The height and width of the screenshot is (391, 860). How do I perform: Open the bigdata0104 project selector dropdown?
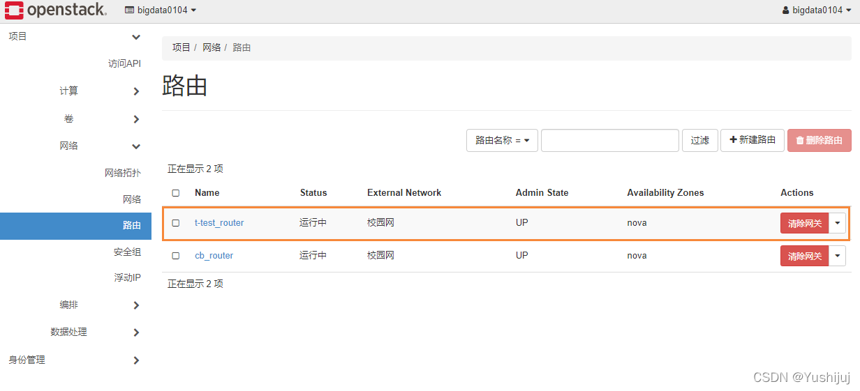161,10
